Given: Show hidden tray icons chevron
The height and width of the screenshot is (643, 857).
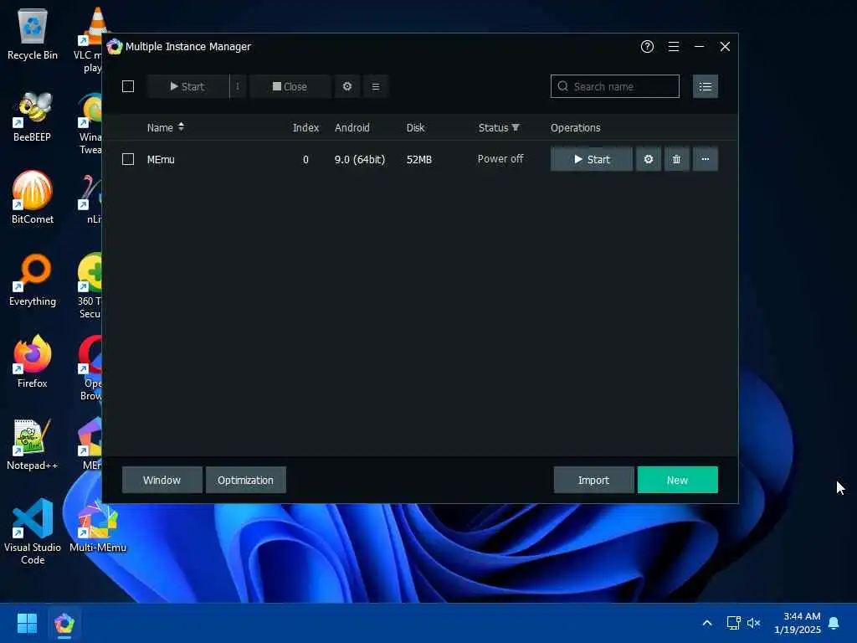Looking at the screenshot, I should [x=706, y=623].
